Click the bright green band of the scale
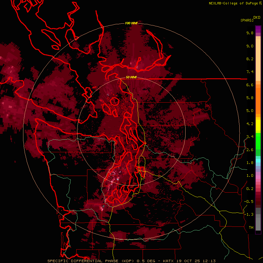 (258, 142)
